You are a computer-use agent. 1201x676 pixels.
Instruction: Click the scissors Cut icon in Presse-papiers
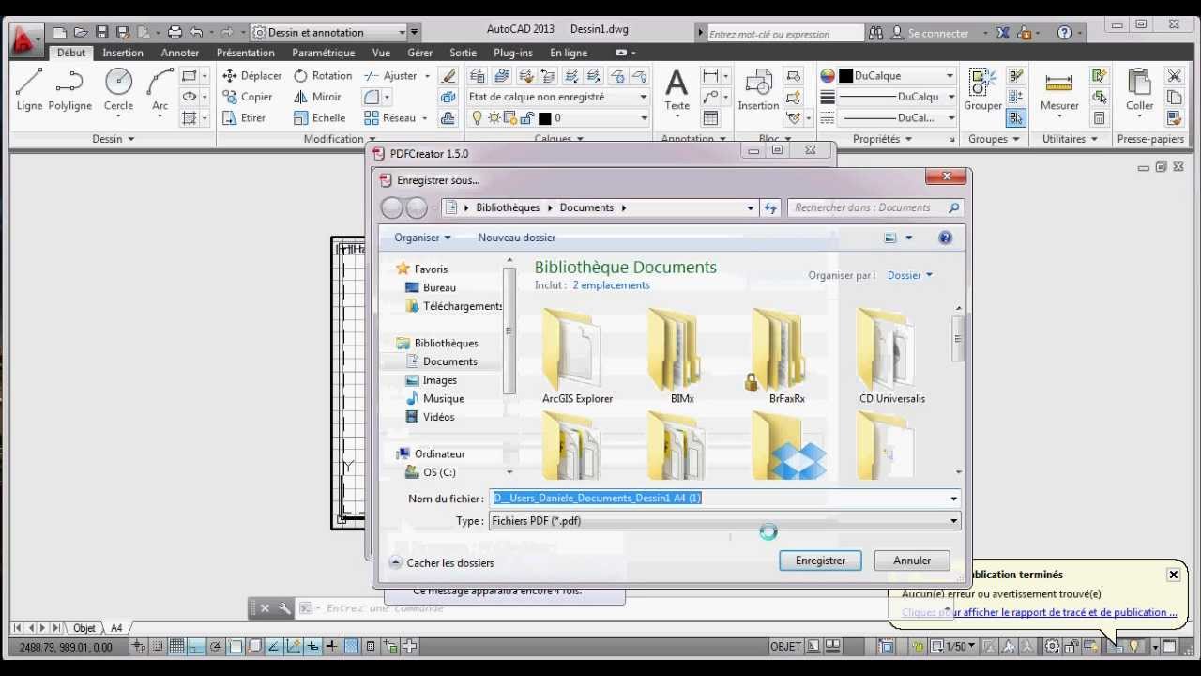pyautogui.click(x=1174, y=76)
